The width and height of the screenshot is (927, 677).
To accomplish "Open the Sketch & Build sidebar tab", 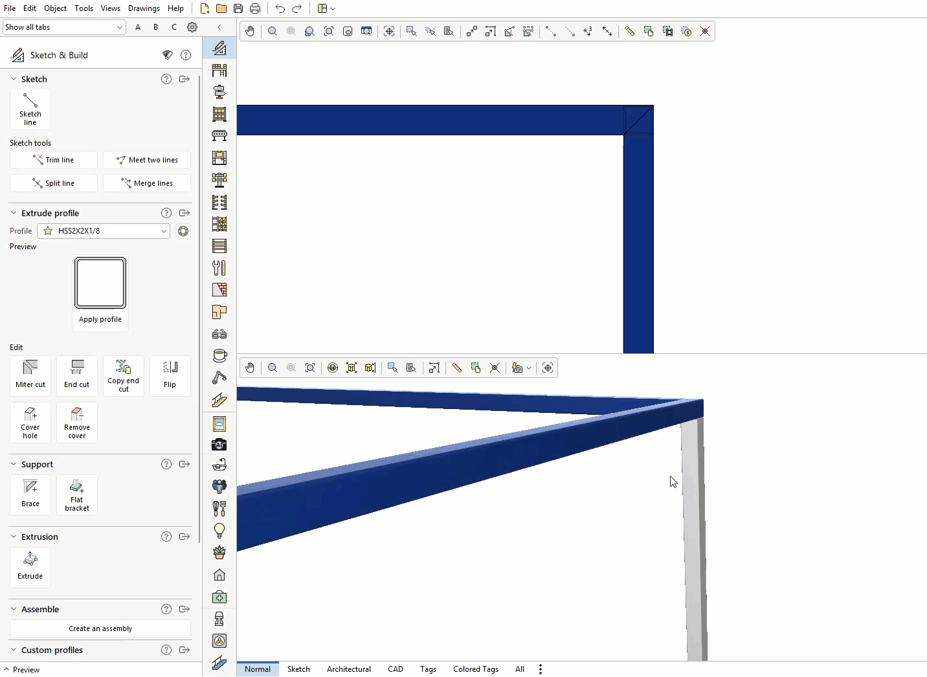I will [219, 48].
